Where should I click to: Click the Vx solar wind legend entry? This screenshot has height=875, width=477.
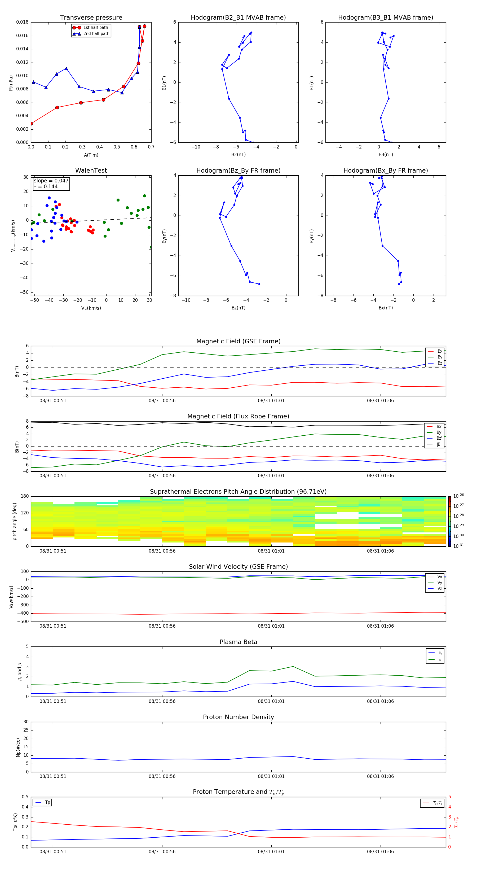point(435,577)
